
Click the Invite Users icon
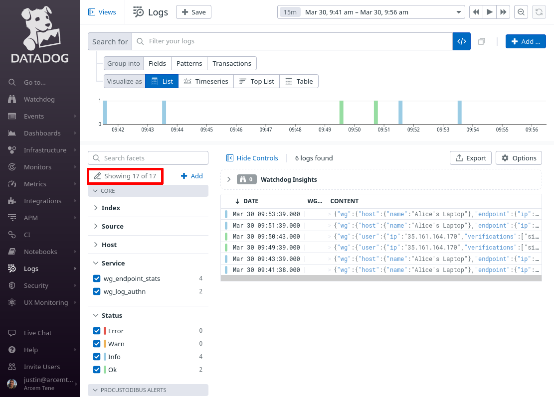coord(12,367)
